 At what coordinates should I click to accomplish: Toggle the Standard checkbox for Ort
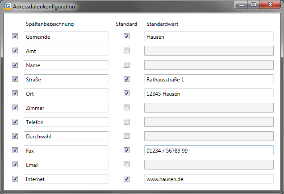(x=127, y=93)
